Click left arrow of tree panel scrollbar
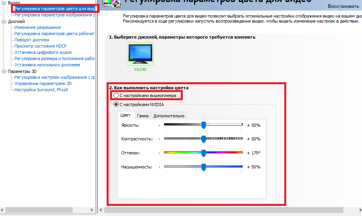 click(2, 210)
